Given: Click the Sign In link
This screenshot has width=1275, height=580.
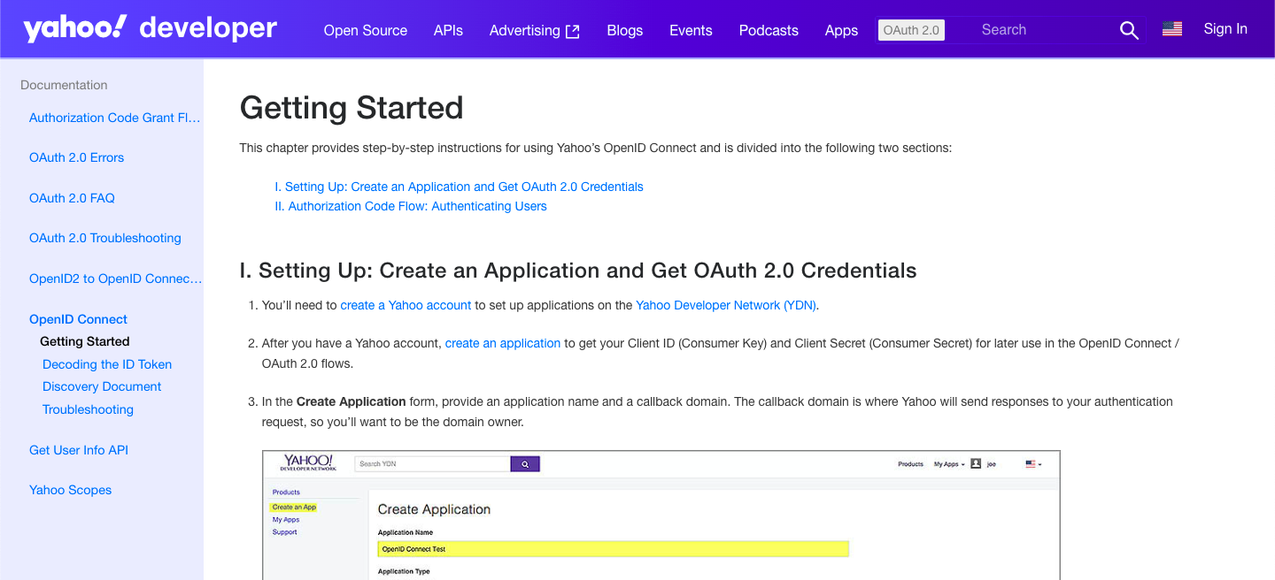Looking at the screenshot, I should point(1225,29).
